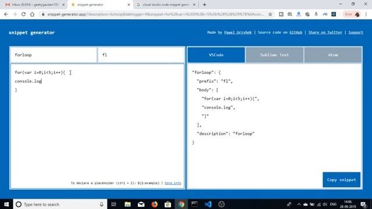Select the VSCode output tab
The width and height of the screenshot is (372, 209).
tap(216, 55)
